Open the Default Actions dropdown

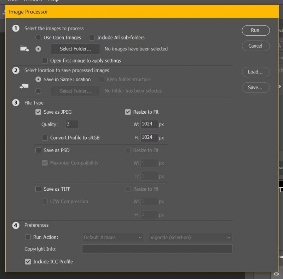coord(112,237)
